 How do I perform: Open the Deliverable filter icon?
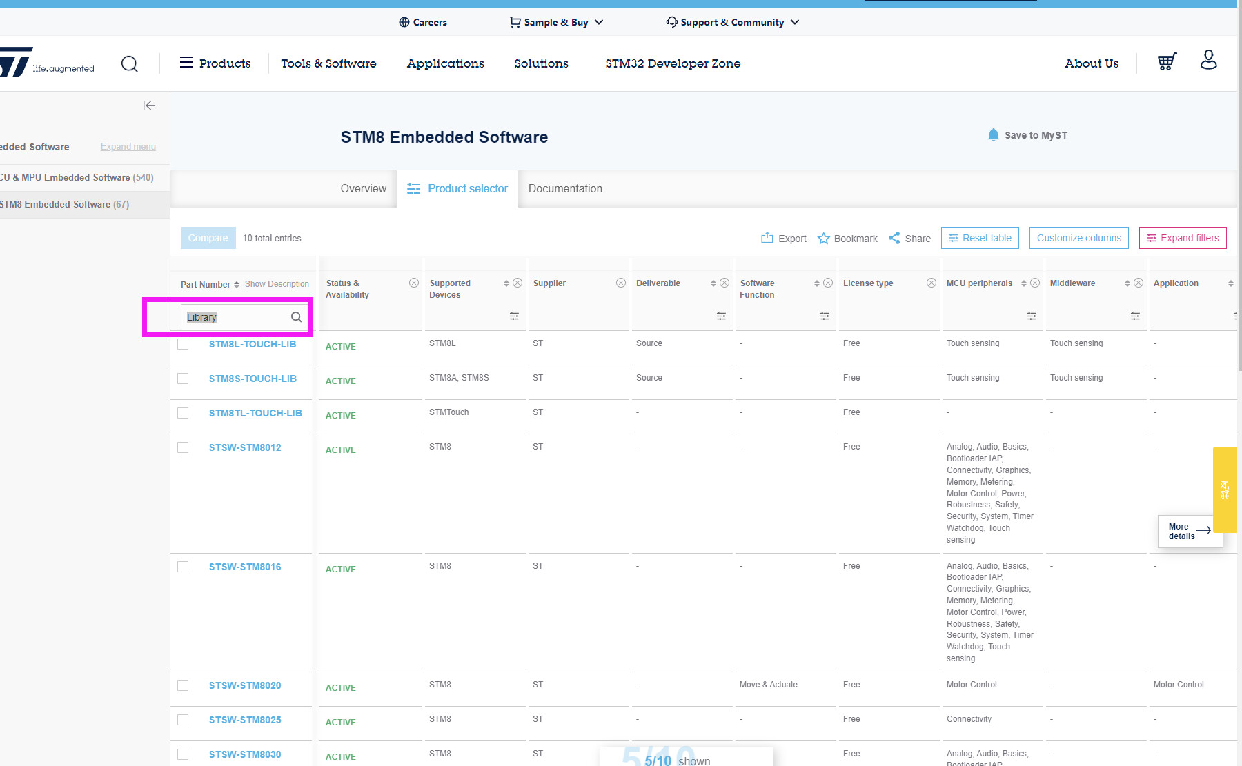pos(721,316)
